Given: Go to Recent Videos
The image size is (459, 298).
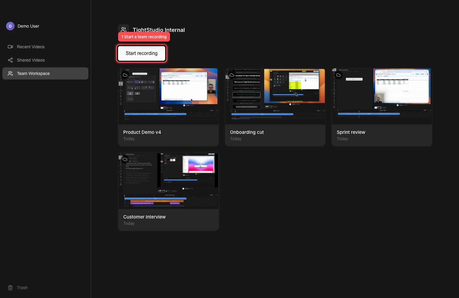Looking at the screenshot, I should pyautogui.click(x=46, y=47).
